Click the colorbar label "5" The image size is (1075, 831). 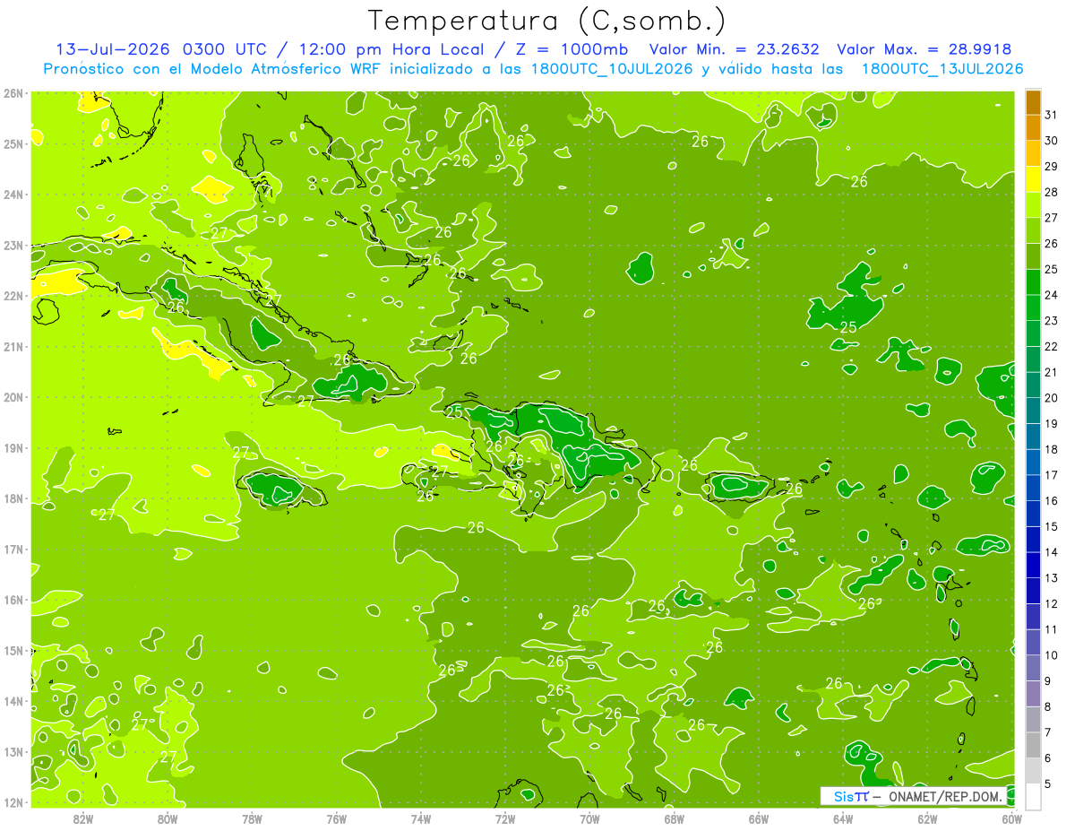pyautogui.click(x=1048, y=783)
